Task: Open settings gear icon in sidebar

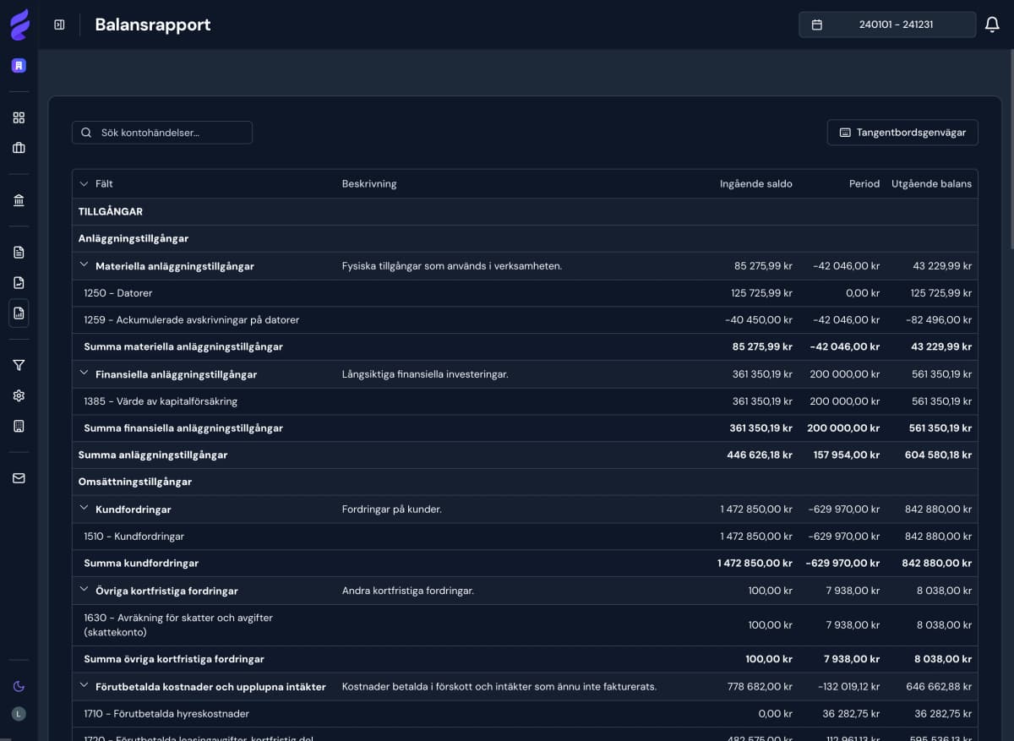Action: tap(19, 395)
